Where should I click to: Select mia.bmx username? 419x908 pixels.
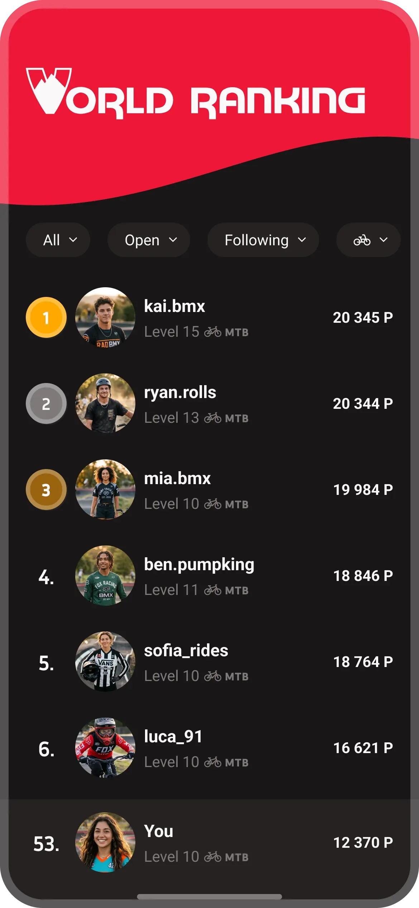pyautogui.click(x=177, y=478)
